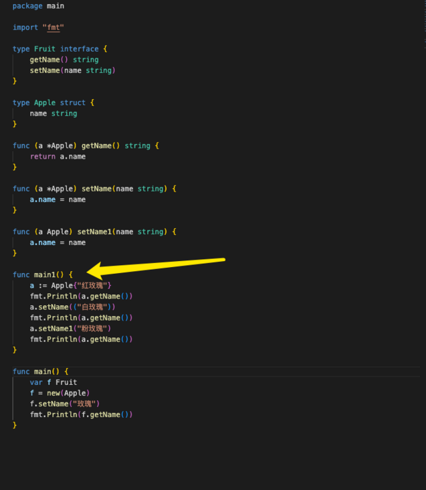Click 'type Fruit interface {' line
The width and height of the screenshot is (426, 490).
60,49
